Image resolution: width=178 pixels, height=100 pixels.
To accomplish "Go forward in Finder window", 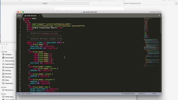I will click(6, 47).
